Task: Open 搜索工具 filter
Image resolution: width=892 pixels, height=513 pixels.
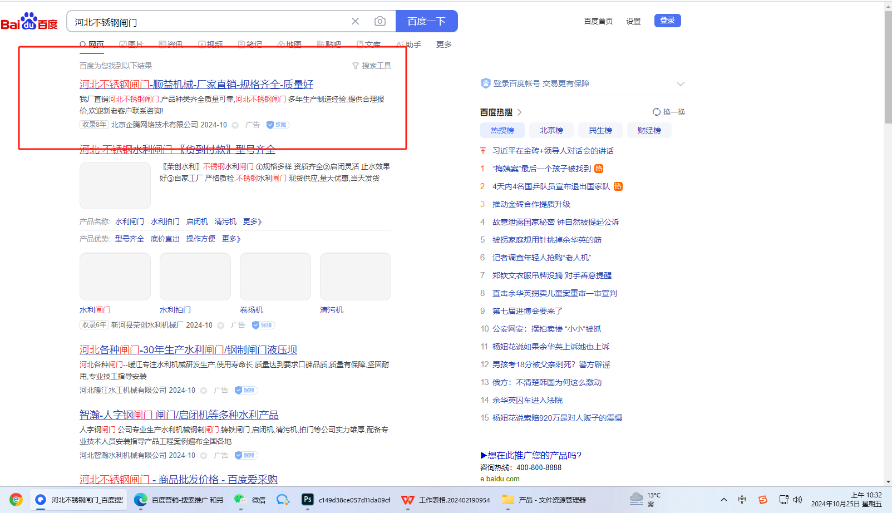Action: (372, 66)
